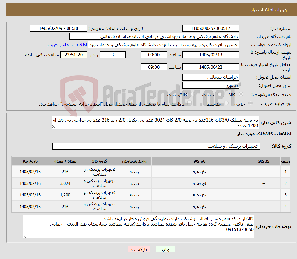The width and height of the screenshot is (297, 259).
Task: Click the کد کالا column header
Action: [264, 161]
